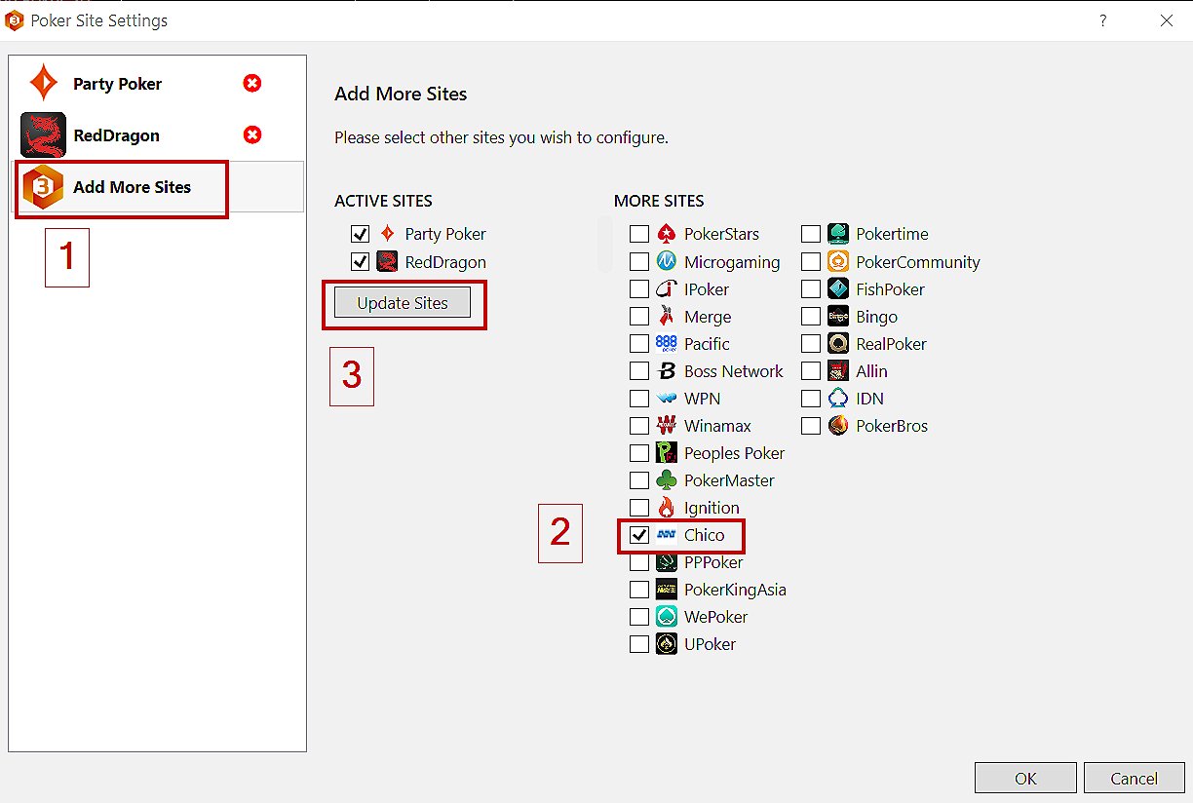Click the IDN site icon
This screenshot has height=803, width=1193.
pyautogui.click(x=838, y=398)
